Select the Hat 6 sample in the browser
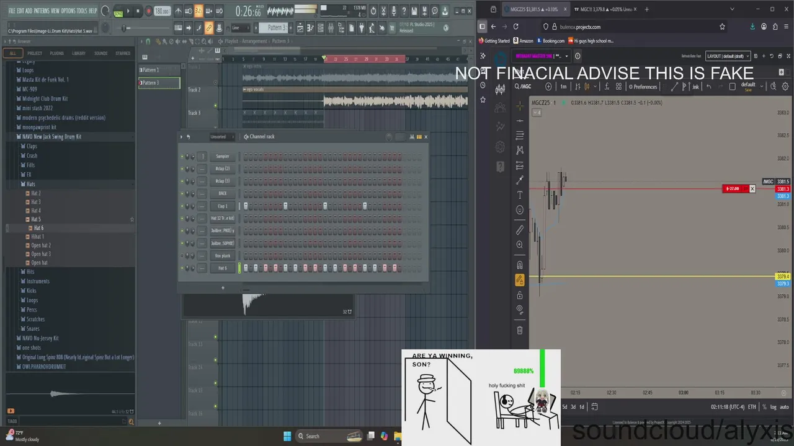Screen dimensions: 794x446 [38, 228]
